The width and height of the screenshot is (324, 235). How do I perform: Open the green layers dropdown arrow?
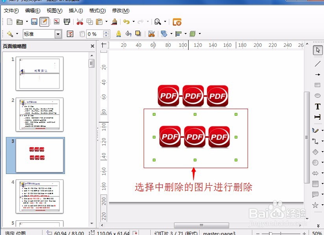point(200,33)
